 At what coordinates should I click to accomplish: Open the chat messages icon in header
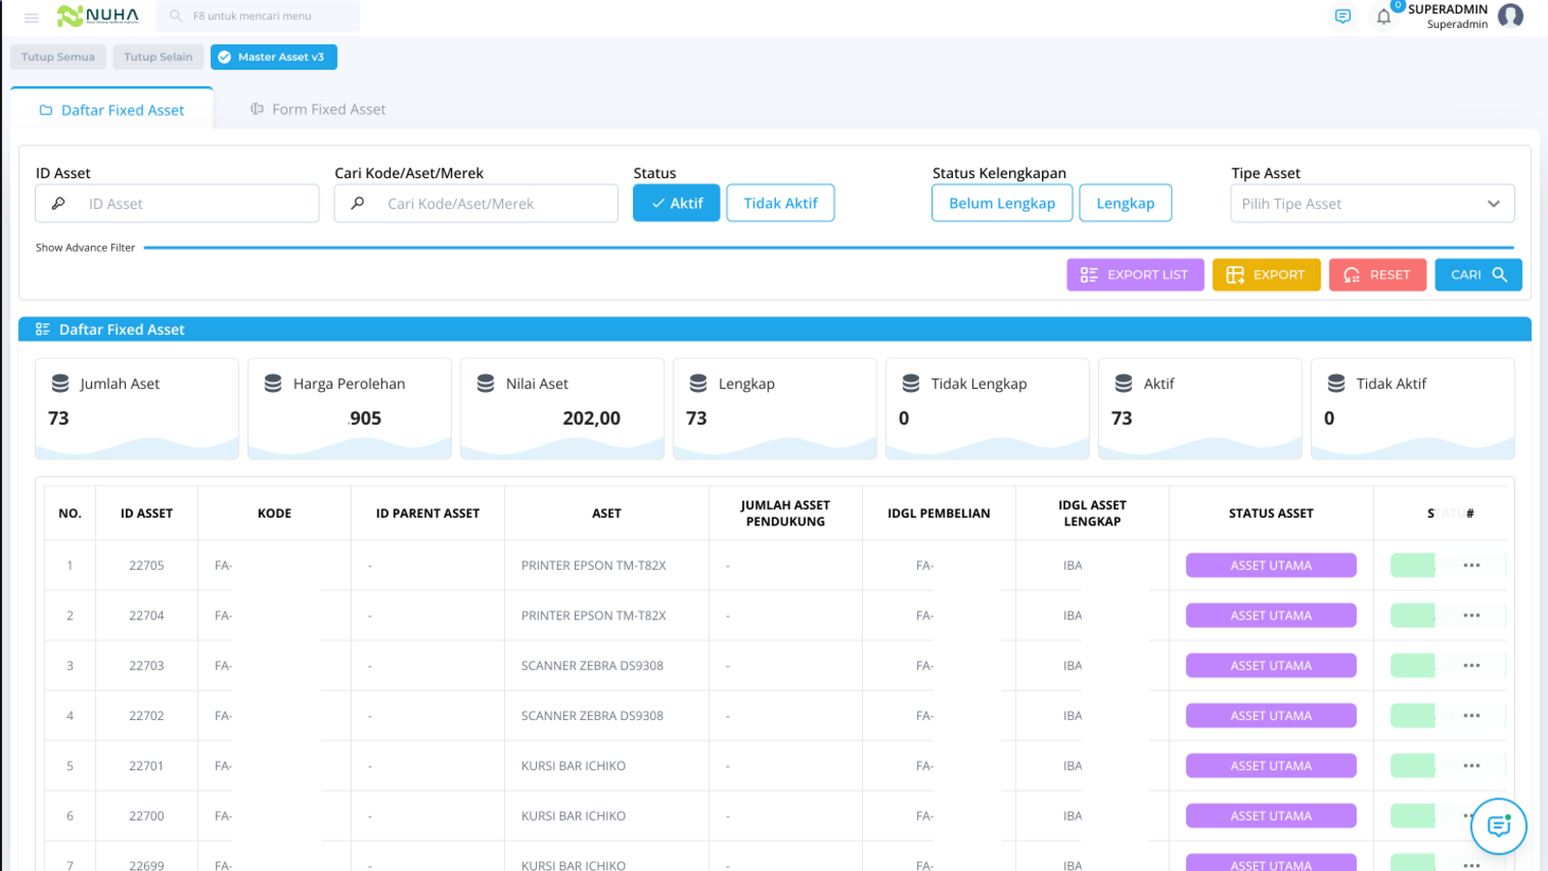pyautogui.click(x=1342, y=16)
